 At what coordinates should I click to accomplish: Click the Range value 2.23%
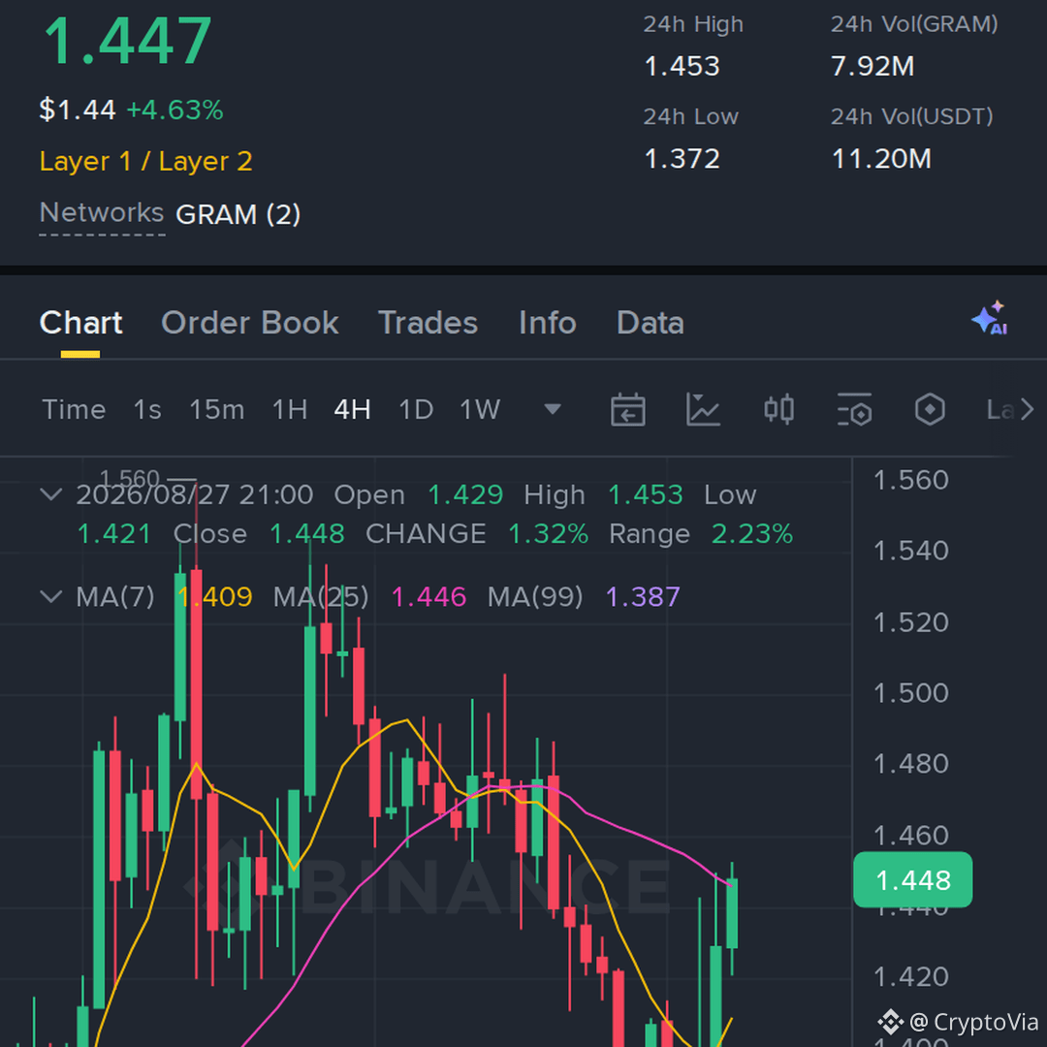pyautogui.click(x=752, y=533)
